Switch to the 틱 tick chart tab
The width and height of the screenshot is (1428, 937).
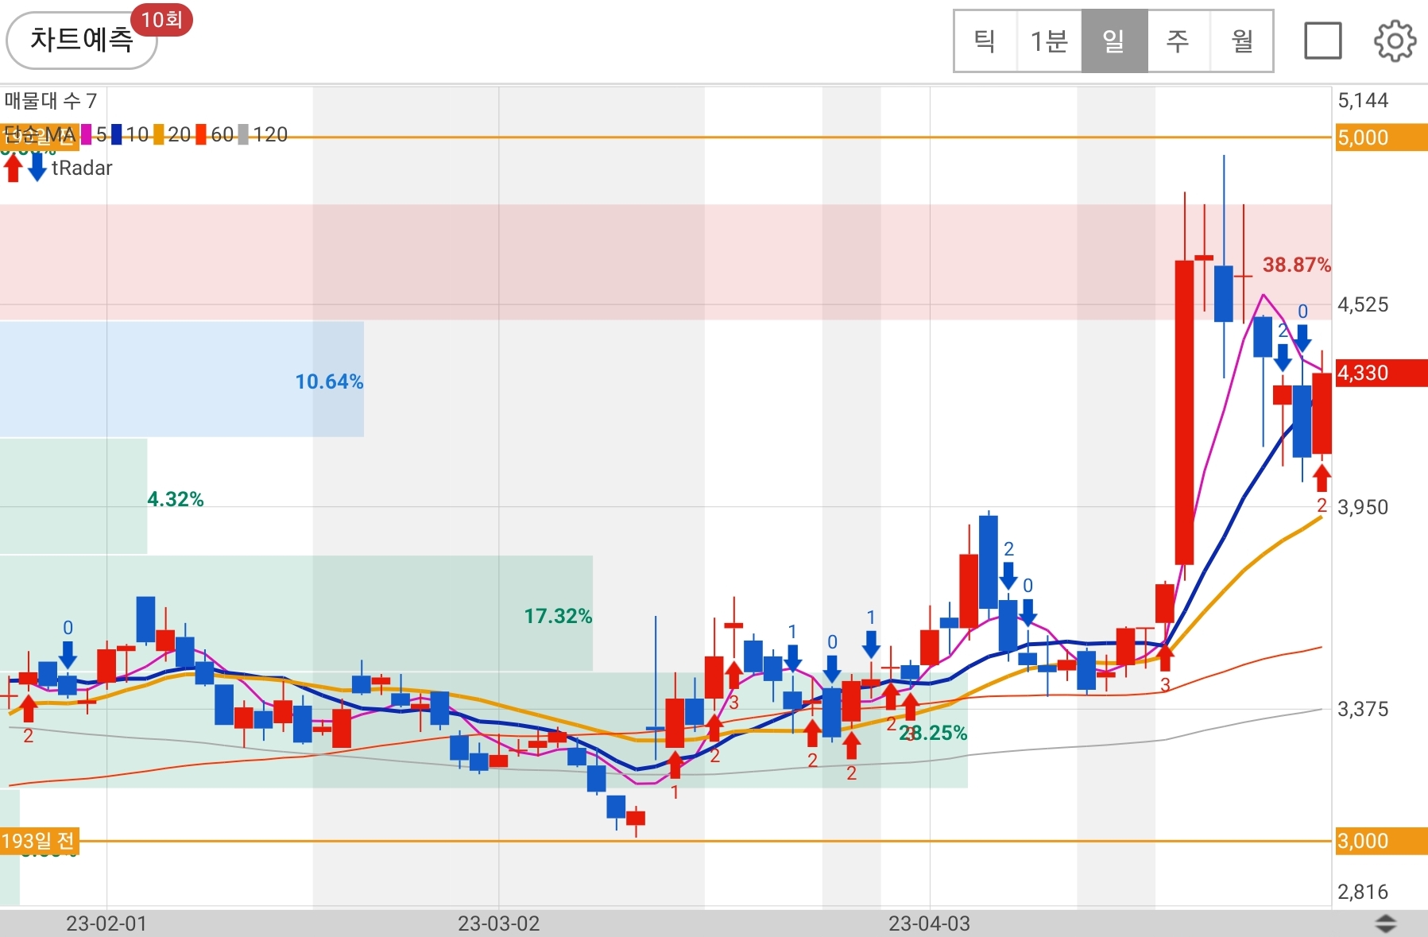[985, 41]
